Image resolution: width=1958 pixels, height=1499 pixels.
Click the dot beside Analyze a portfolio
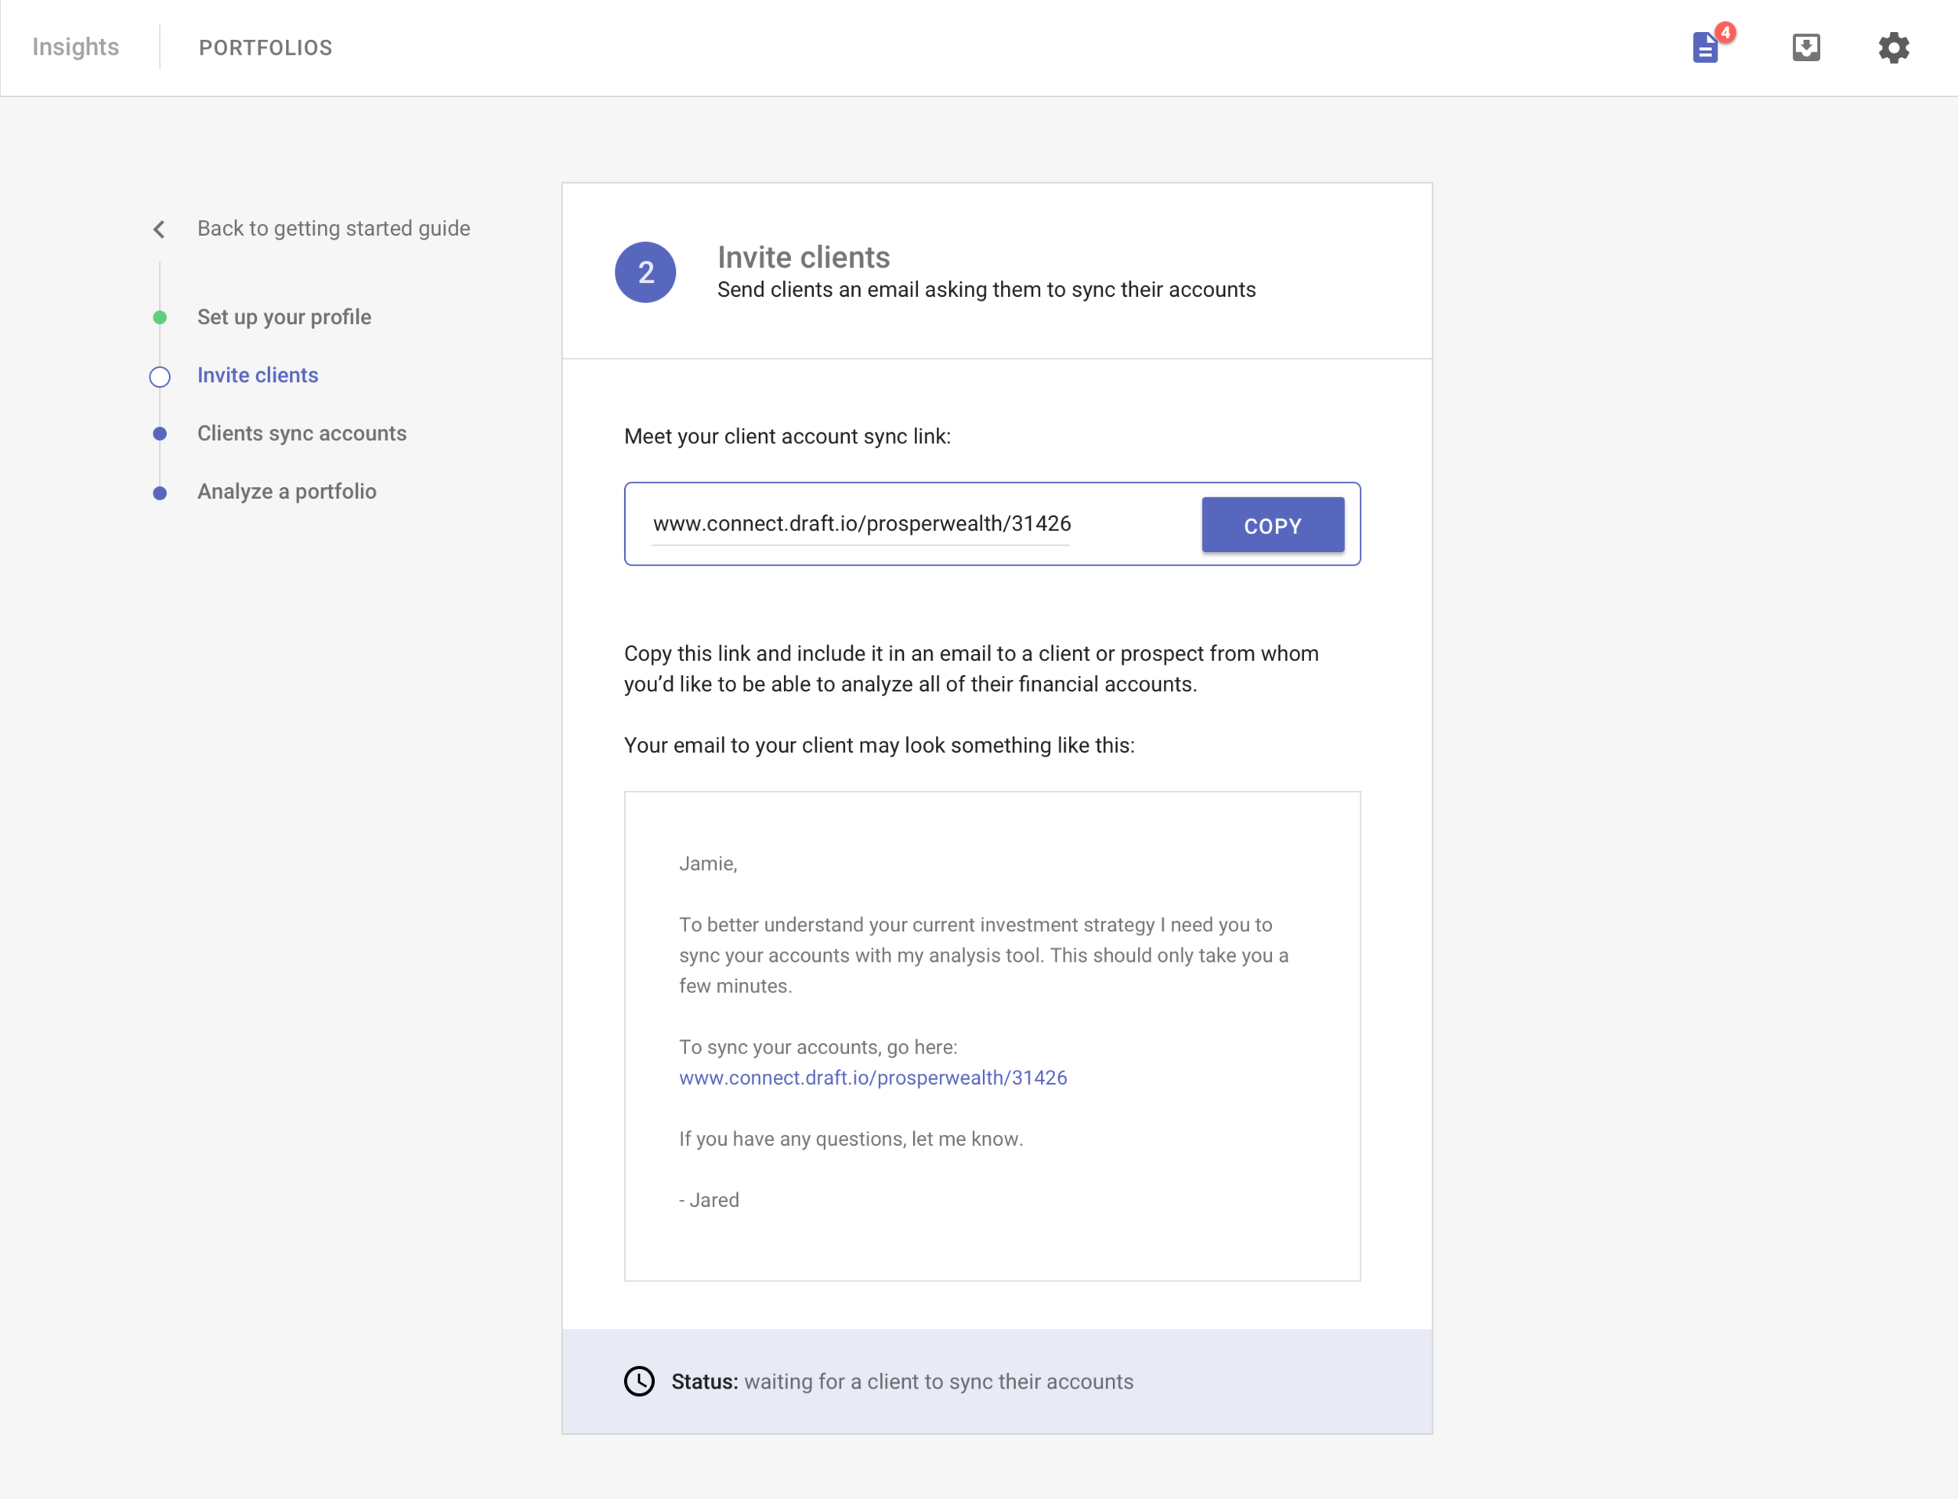tap(160, 493)
